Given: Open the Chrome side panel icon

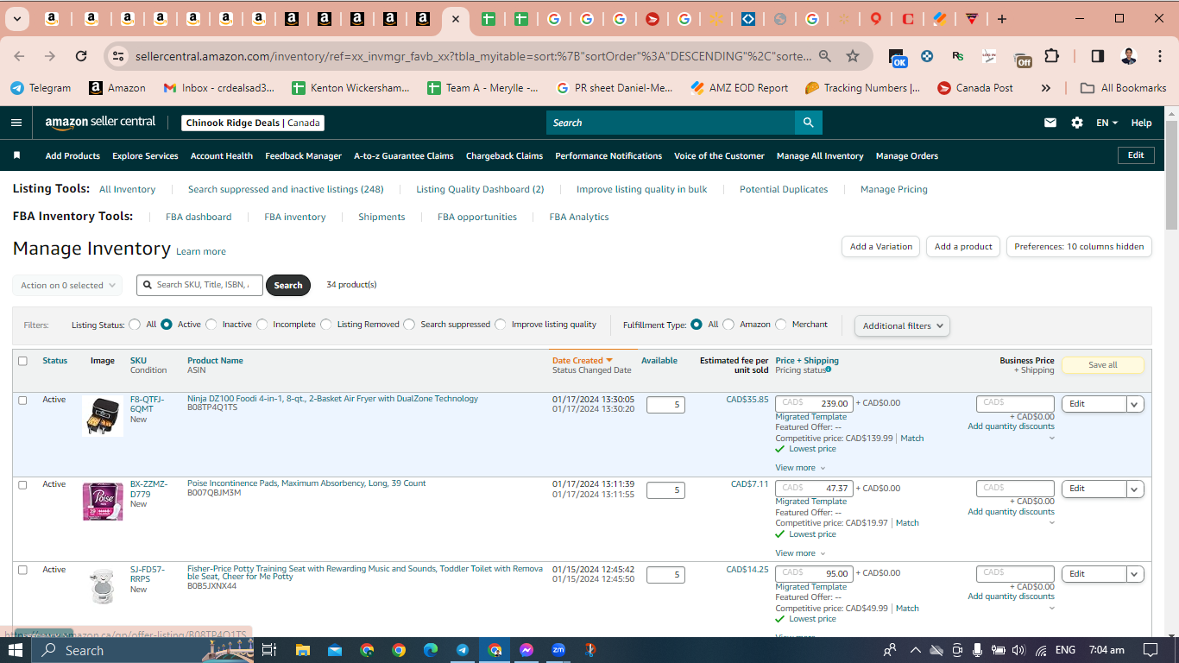Looking at the screenshot, I should click(1097, 56).
